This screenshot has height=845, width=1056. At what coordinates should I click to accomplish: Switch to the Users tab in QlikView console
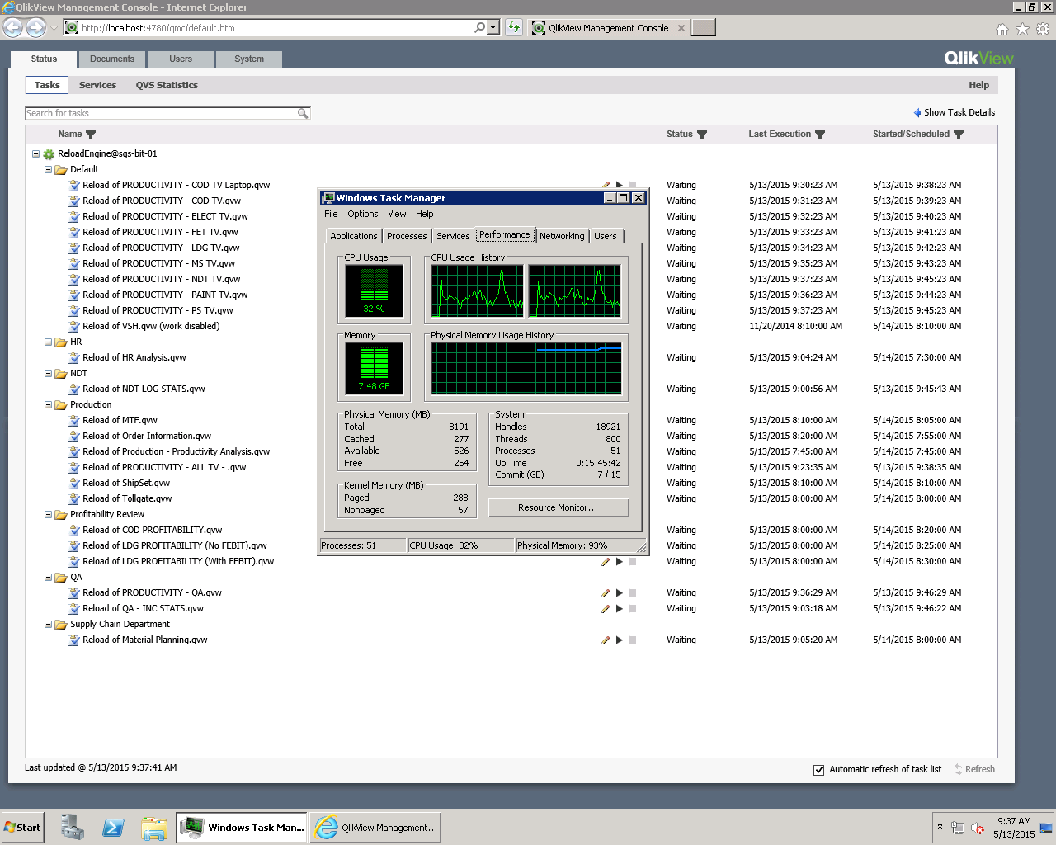[x=181, y=59]
